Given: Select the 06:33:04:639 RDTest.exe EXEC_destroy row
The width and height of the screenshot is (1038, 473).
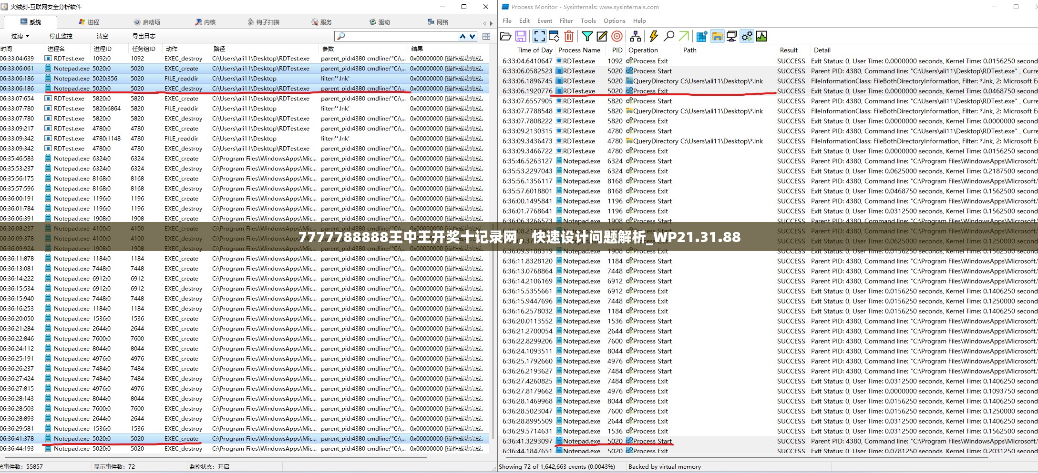Looking at the screenshot, I should click(244, 59).
